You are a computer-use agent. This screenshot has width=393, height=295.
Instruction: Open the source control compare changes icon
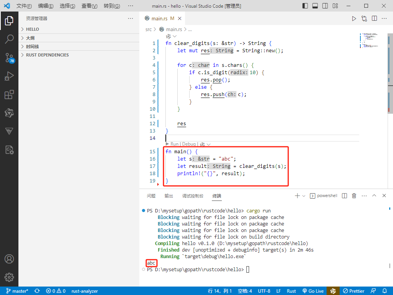tap(364, 18)
